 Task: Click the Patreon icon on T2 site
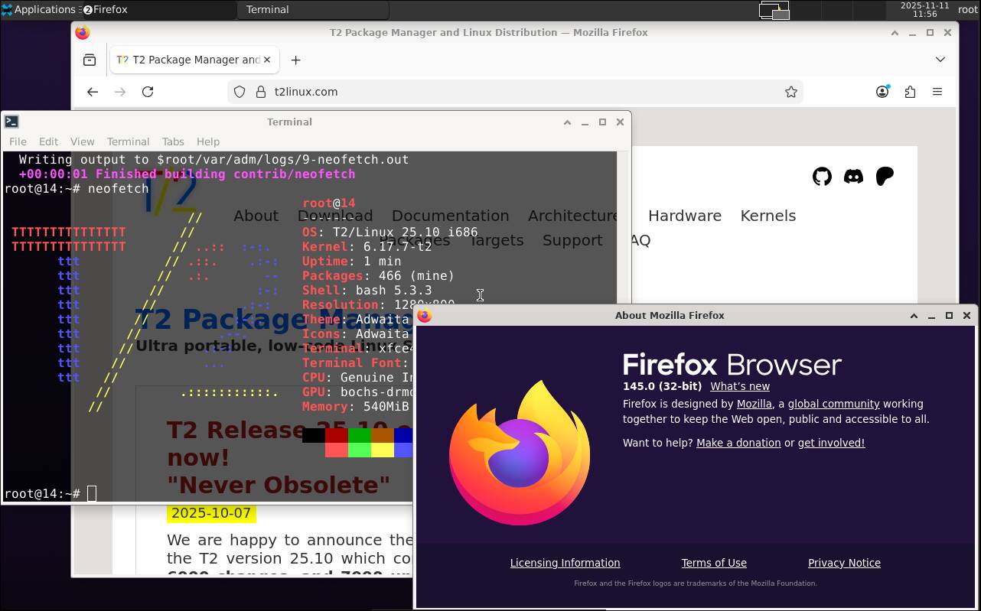click(885, 177)
